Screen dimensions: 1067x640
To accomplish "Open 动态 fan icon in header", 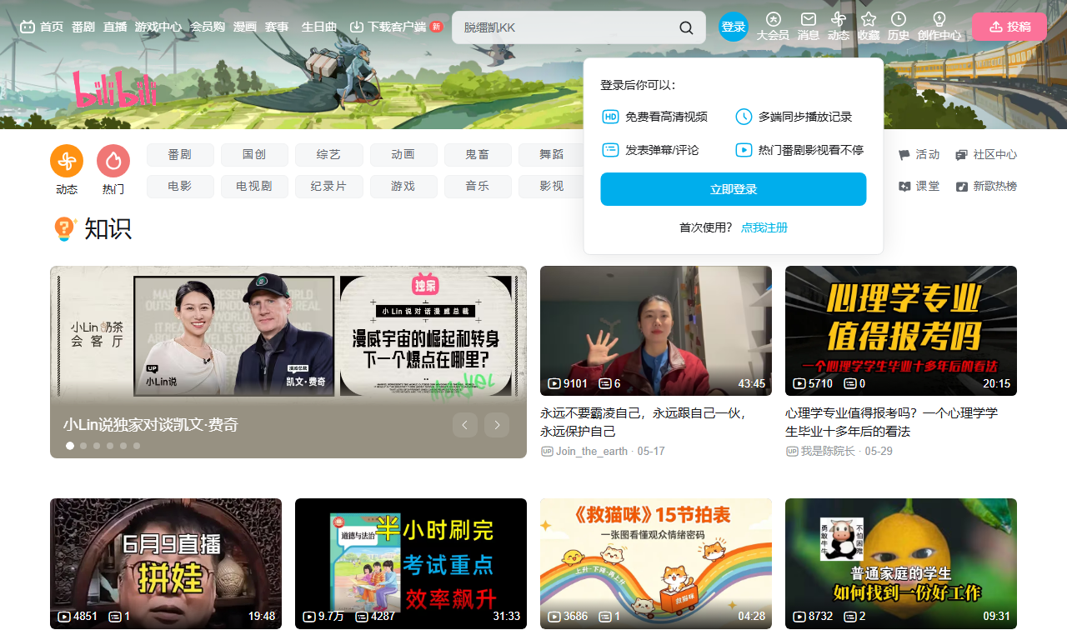I will [x=839, y=27].
